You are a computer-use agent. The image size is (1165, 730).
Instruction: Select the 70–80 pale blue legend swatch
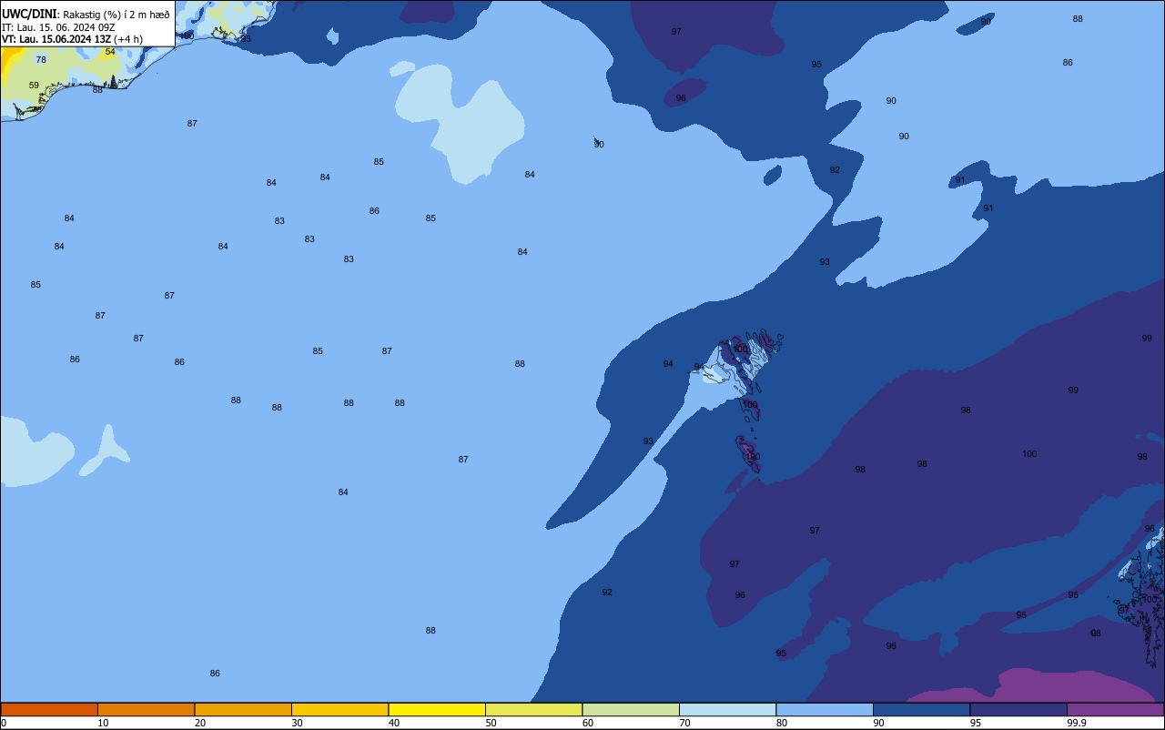[x=727, y=709]
